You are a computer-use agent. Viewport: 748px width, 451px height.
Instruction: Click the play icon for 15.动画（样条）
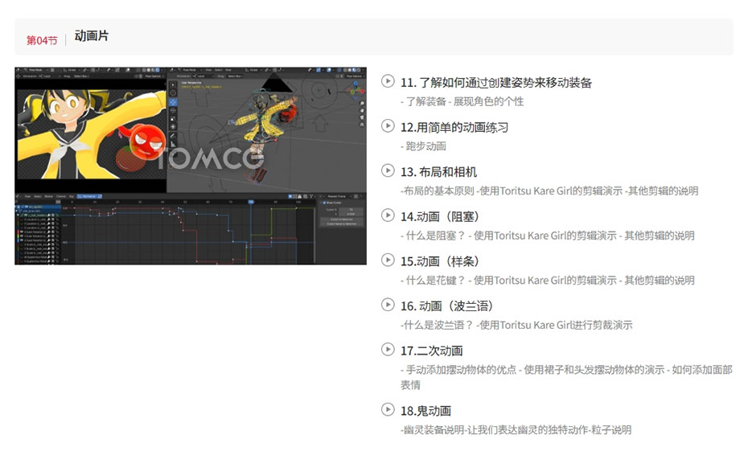click(x=388, y=260)
